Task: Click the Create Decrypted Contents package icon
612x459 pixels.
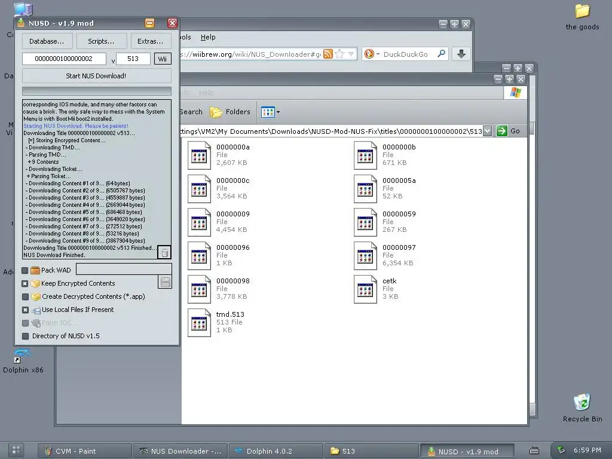Action: [36, 296]
